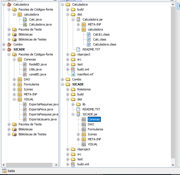Select DAO inside SICADE.jar
The width and height of the screenshot is (180, 175).
click(91, 124)
